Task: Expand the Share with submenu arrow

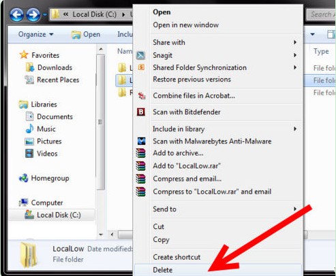Action: (x=295, y=42)
